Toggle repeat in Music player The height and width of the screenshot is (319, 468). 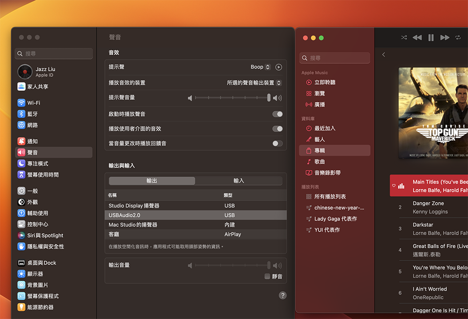(458, 37)
